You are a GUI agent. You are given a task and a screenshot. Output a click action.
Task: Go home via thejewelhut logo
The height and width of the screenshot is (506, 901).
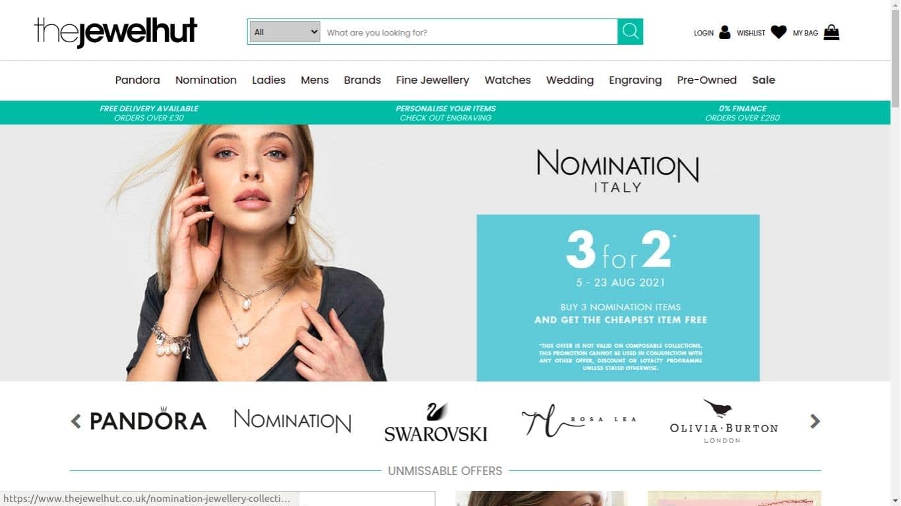115,32
